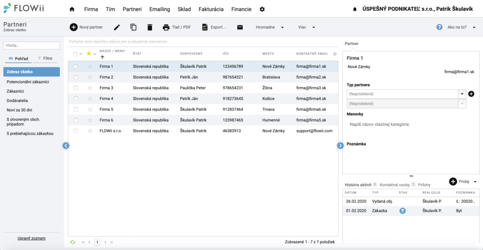The width and height of the screenshot is (483, 250).
Task: Tick the checkbox for Firma 1
Action: pos(75,66)
